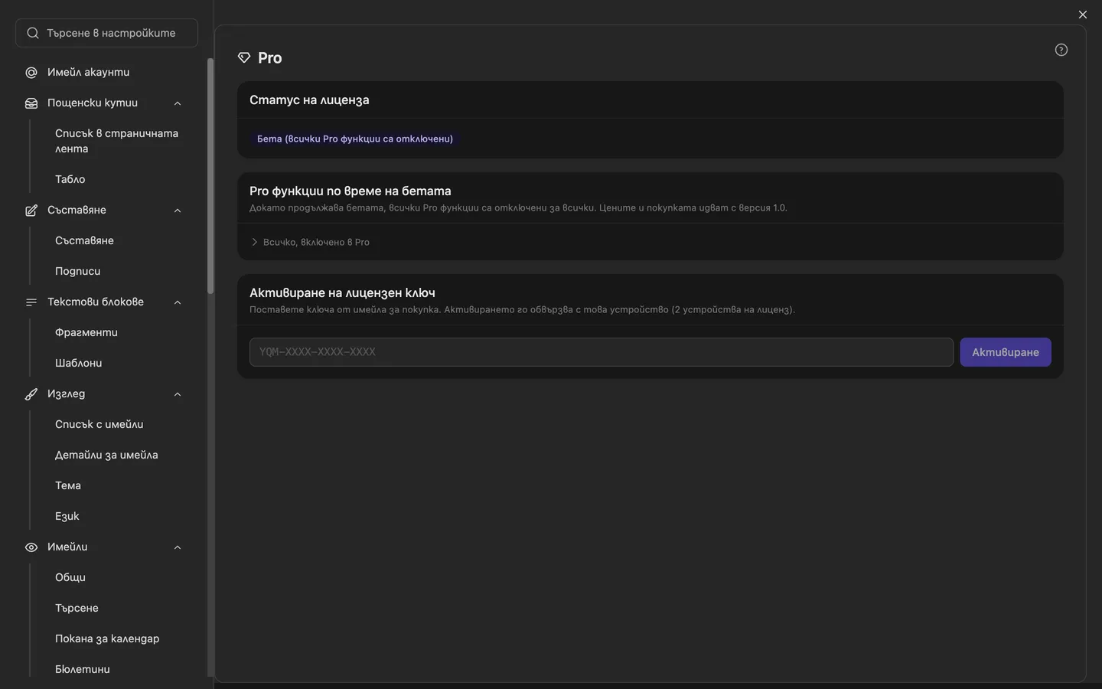Open the help question mark icon
Image resolution: width=1102 pixels, height=689 pixels.
click(1061, 50)
